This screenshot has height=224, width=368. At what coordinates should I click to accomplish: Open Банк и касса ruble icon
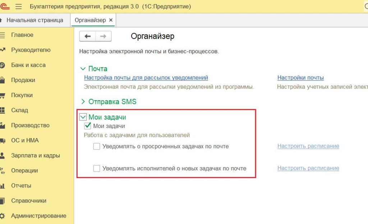[x=3, y=65]
